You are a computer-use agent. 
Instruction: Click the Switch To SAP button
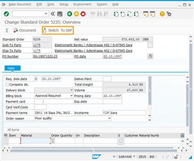click(58, 30)
